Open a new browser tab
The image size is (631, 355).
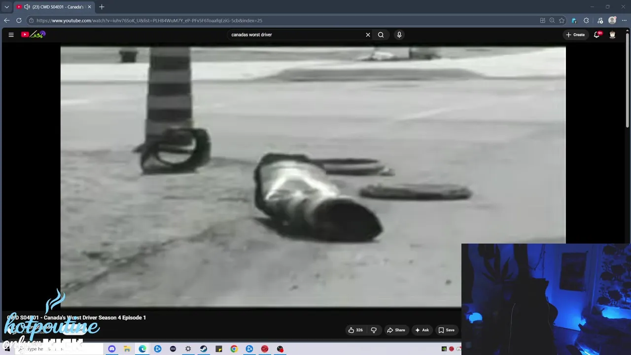[x=102, y=7]
